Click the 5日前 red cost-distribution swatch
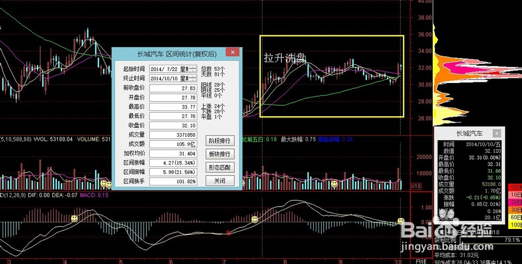Image resolution: width=522 pixels, height=264 pixels. click(x=514, y=187)
